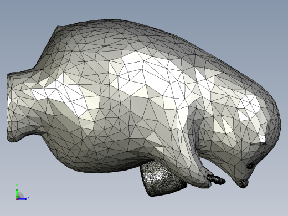288x216 pixels.
Task: Click the green Y axis label
Action: [x=17, y=186]
